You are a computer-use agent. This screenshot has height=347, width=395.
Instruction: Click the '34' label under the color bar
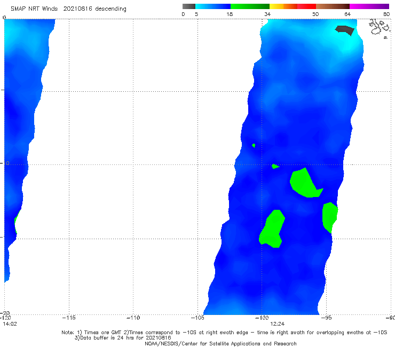tap(267, 14)
